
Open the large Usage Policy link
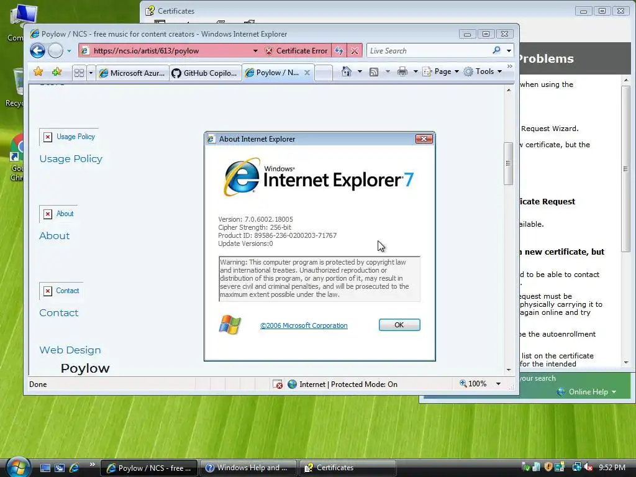tap(71, 158)
